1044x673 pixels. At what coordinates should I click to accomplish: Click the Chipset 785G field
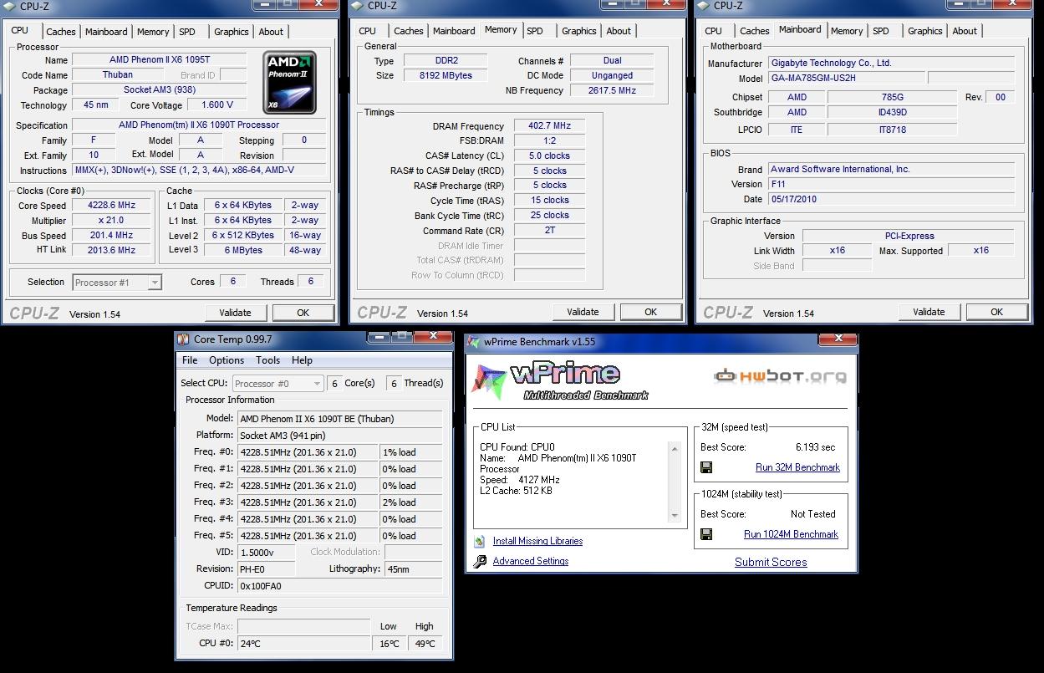[x=893, y=97]
